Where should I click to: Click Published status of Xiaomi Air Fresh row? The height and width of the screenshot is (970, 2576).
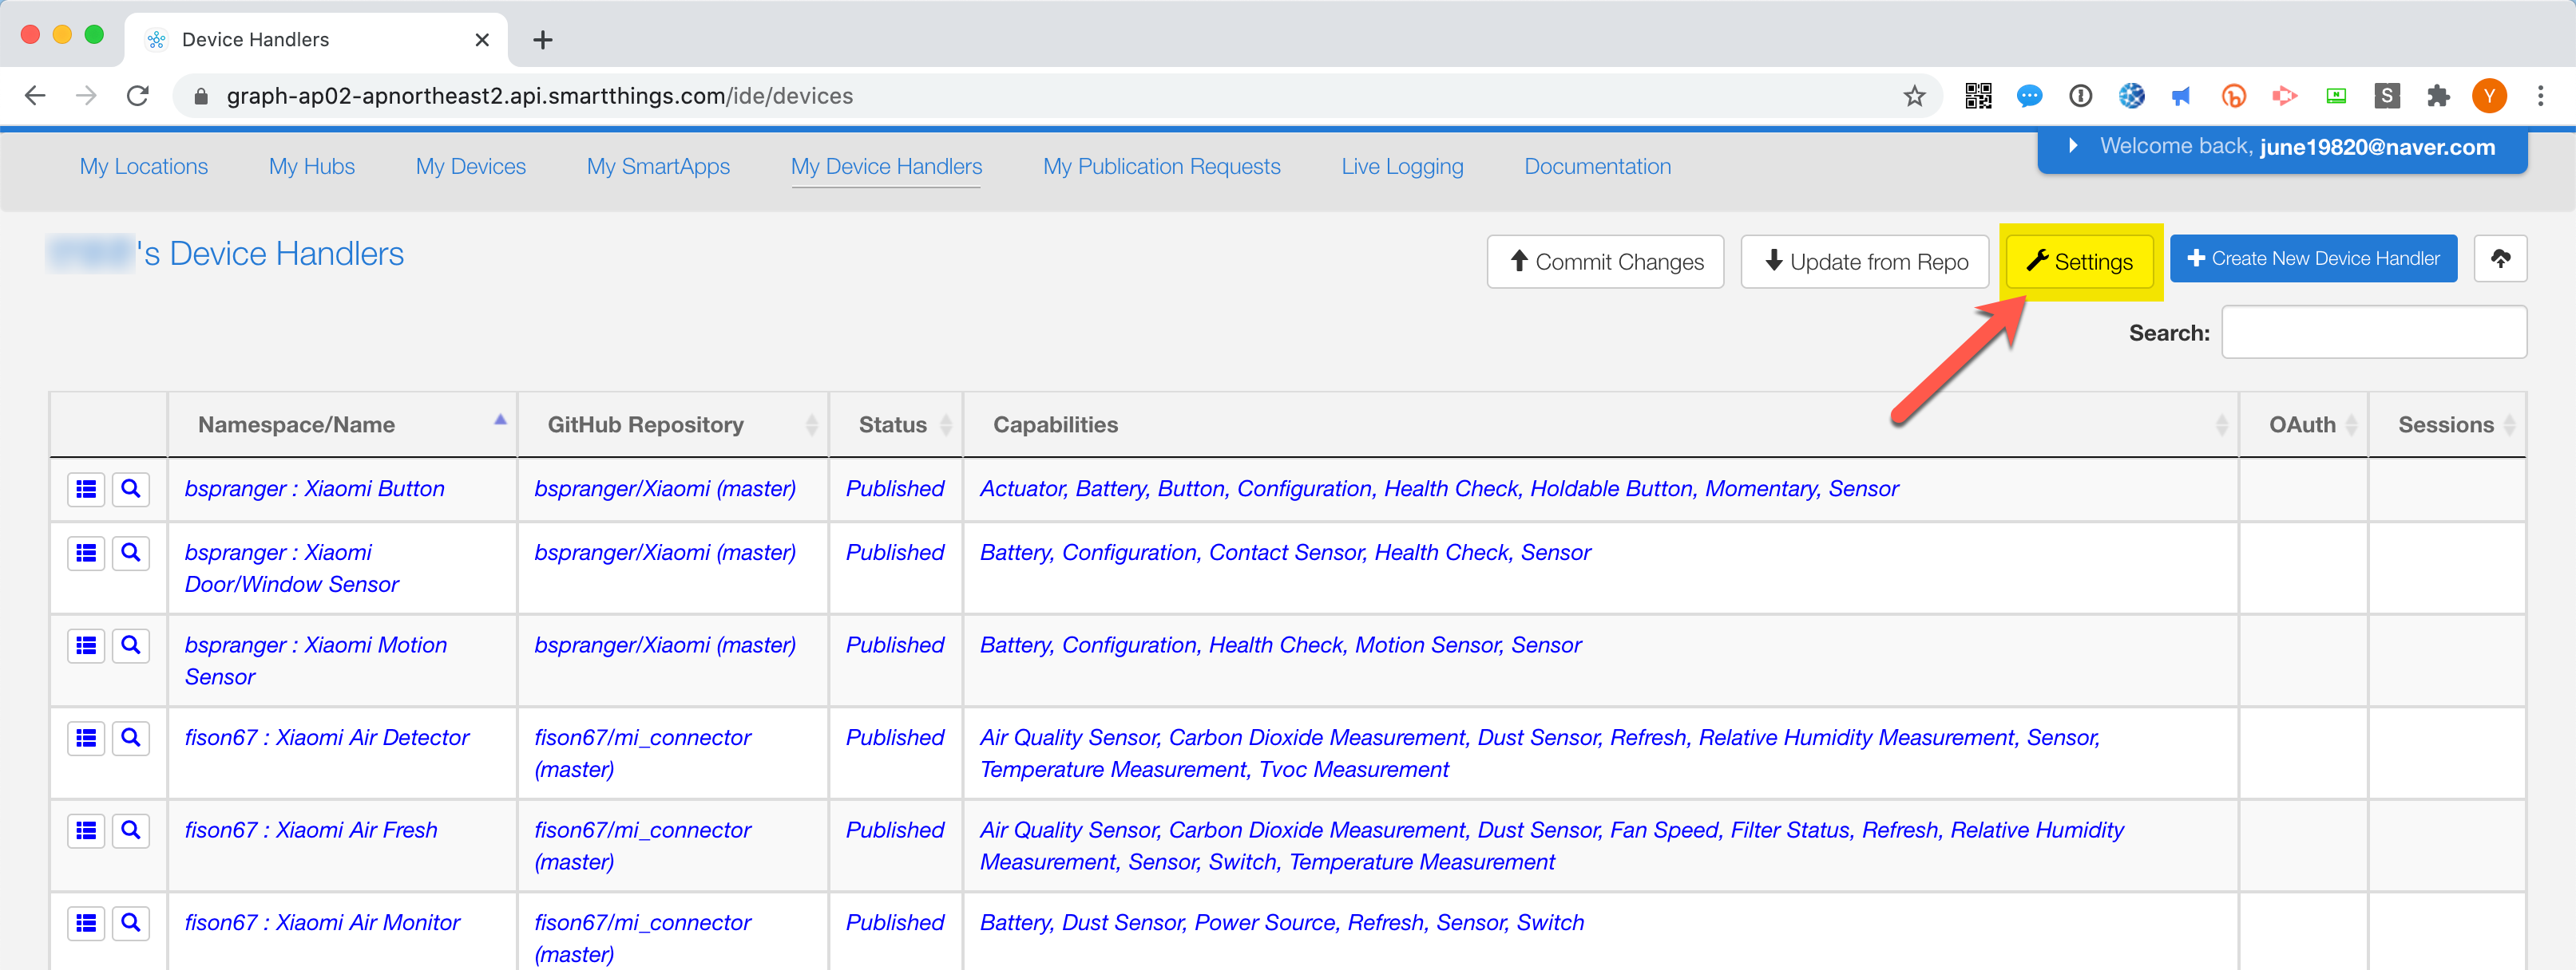click(895, 830)
